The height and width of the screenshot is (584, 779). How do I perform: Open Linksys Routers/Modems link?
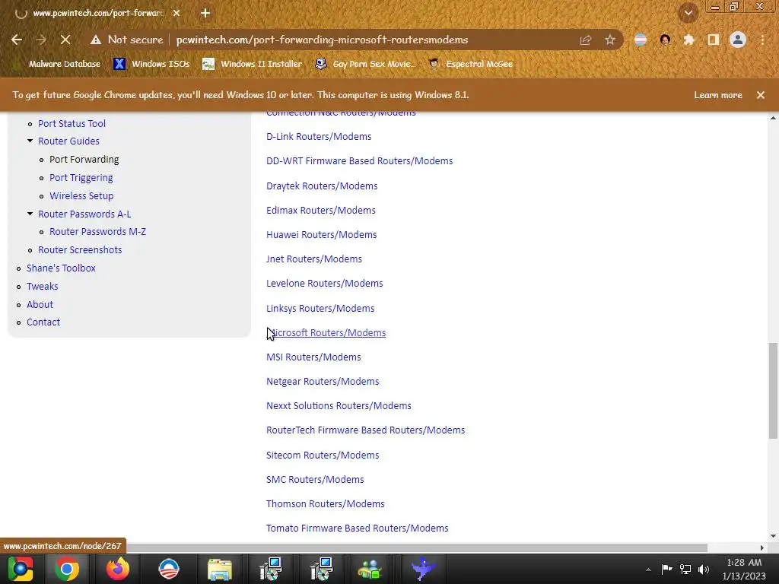tap(320, 309)
